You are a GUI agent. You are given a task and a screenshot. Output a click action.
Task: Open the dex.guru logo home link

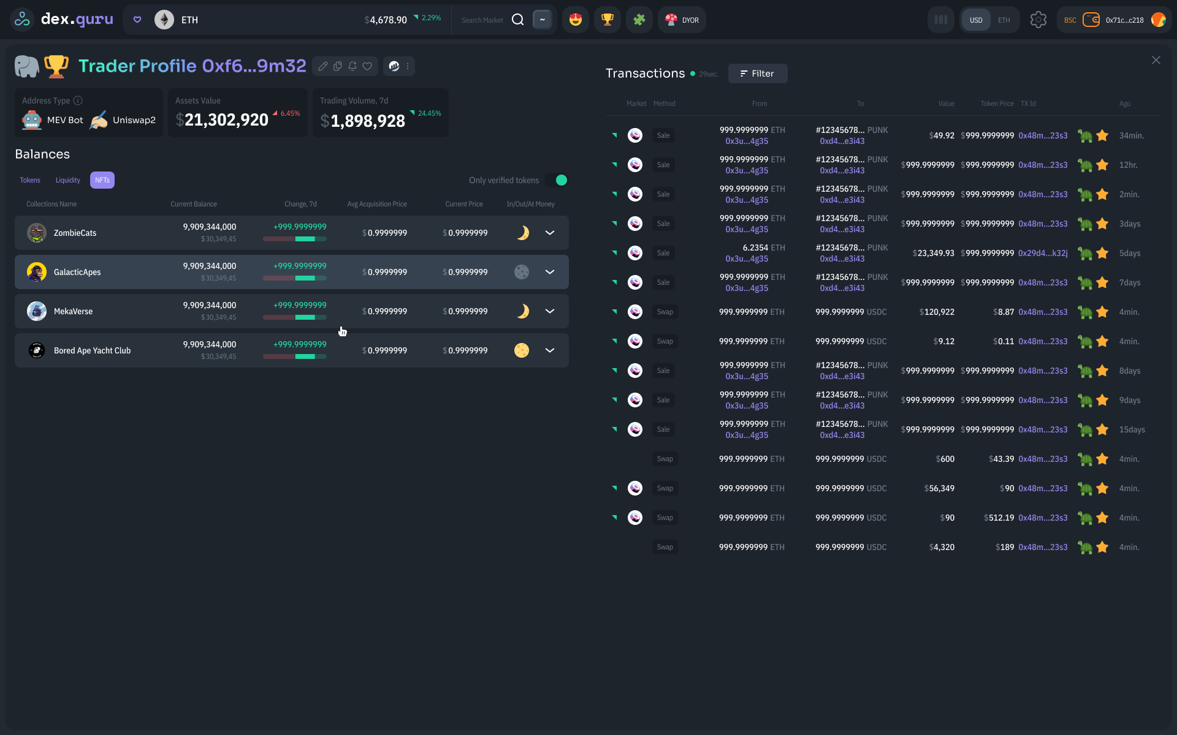pyautogui.click(x=63, y=20)
